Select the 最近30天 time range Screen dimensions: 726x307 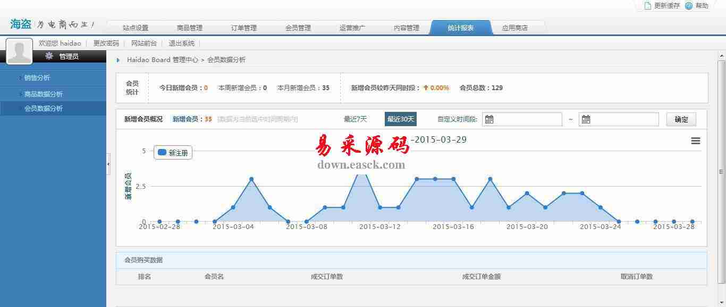(400, 119)
